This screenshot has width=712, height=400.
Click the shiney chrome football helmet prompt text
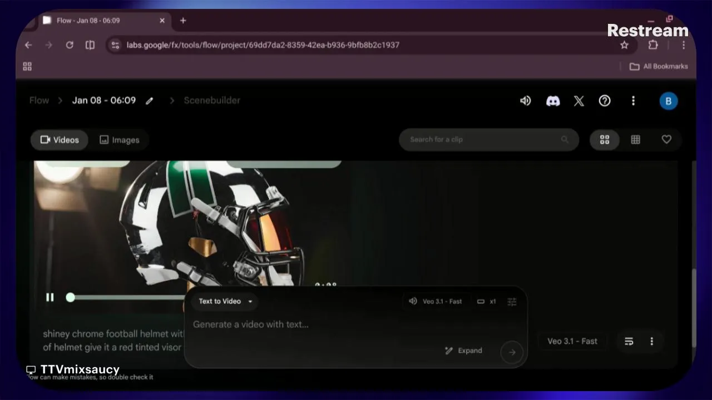[x=113, y=341]
